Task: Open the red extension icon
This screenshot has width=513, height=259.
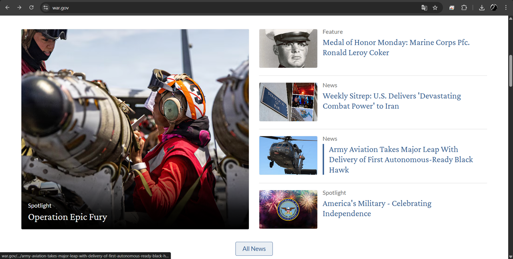Action: (452, 8)
